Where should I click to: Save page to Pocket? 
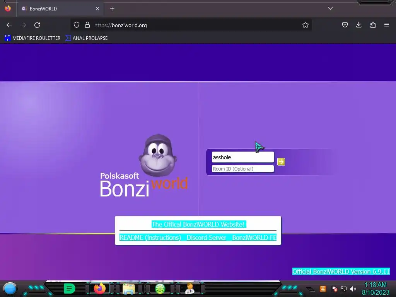pos(345,25)
